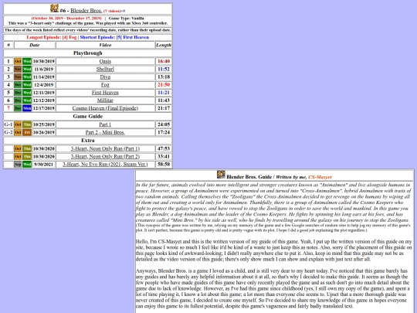Click the 58:58 length cell
This screenshot has width=417, height=313.
164,164
